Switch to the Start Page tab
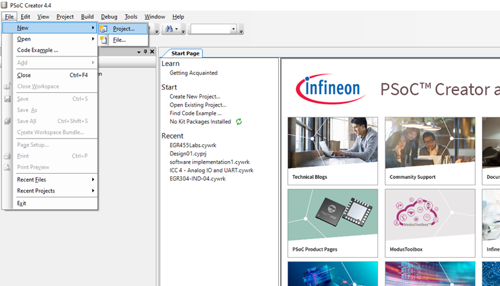500x286 pixels. click(x=185, y=53)
